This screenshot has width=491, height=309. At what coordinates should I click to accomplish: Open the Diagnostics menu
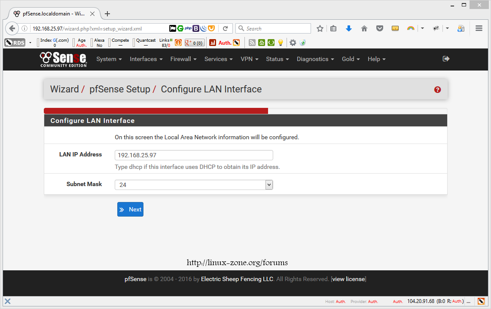315,59
